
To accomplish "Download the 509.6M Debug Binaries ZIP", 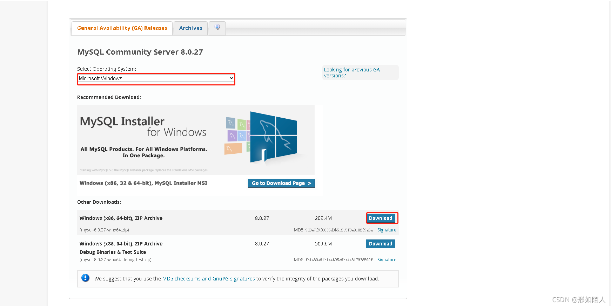I will [x=381, y=244].
